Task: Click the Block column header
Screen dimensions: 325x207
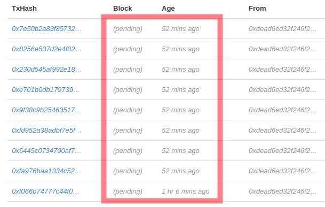Action: [123, 9]
